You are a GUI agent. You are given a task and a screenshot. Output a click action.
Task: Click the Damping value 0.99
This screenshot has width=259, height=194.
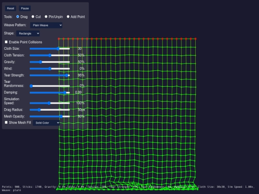pos(78,92)
